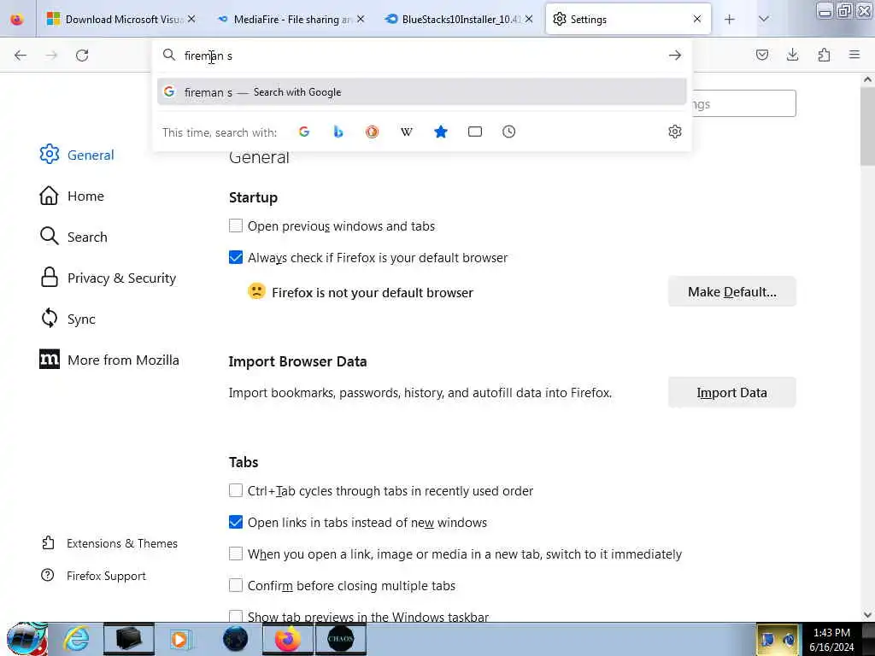
Task: Open Firefox Support link
Action: pos(94,576)
